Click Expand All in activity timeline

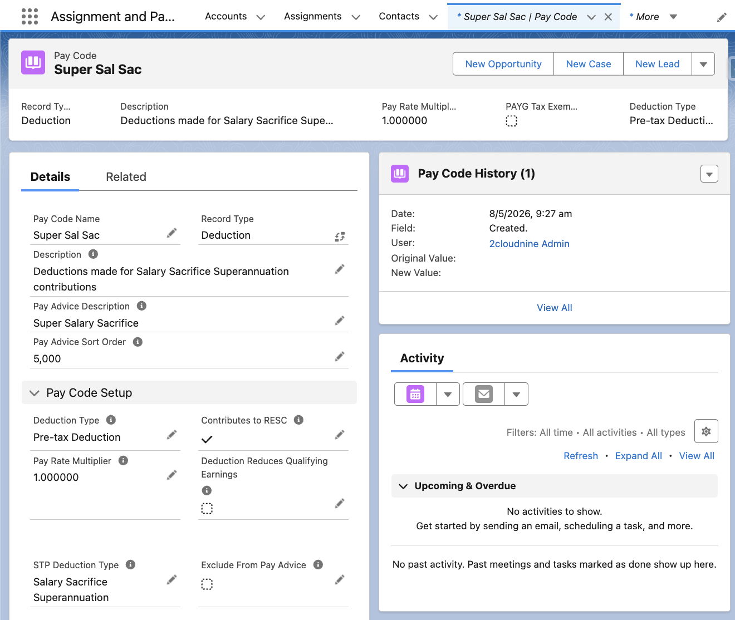point(639,456)
